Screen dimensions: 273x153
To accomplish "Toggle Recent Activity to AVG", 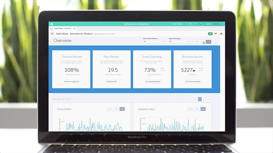I will tap(208, 99).
